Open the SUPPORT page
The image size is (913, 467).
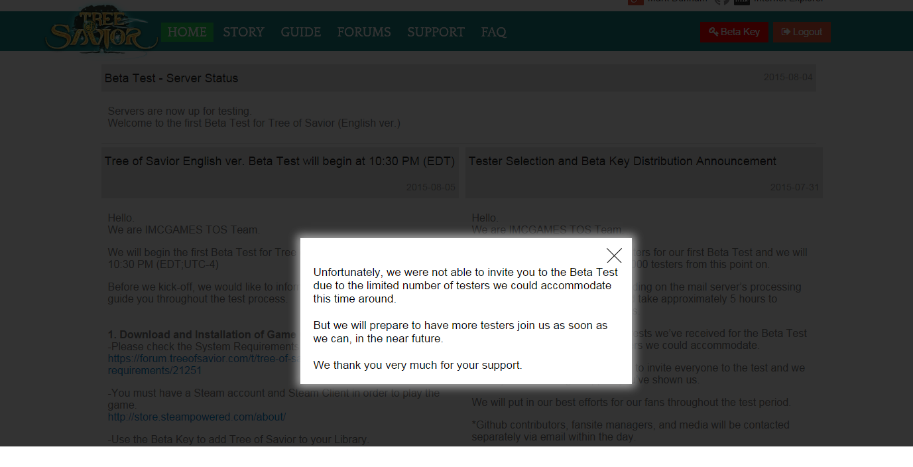[436, 32]
